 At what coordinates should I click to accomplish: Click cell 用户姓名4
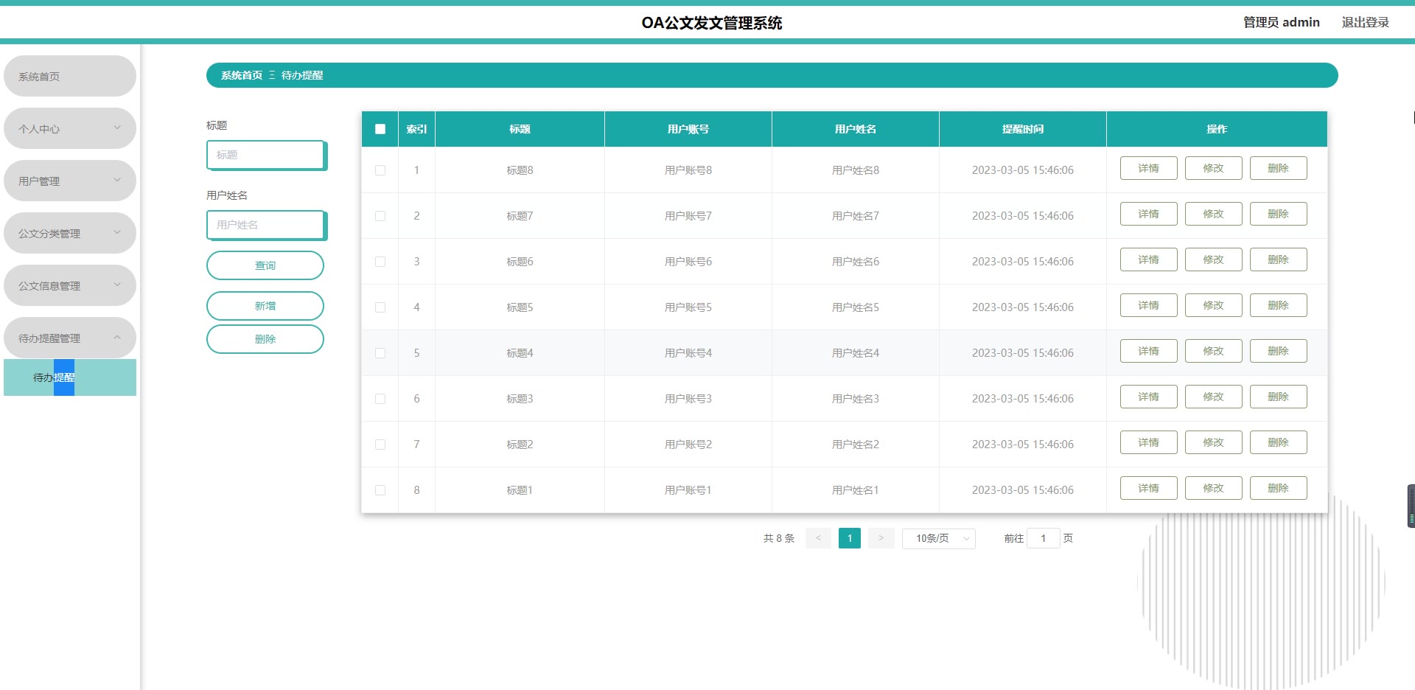pos(855,353)
